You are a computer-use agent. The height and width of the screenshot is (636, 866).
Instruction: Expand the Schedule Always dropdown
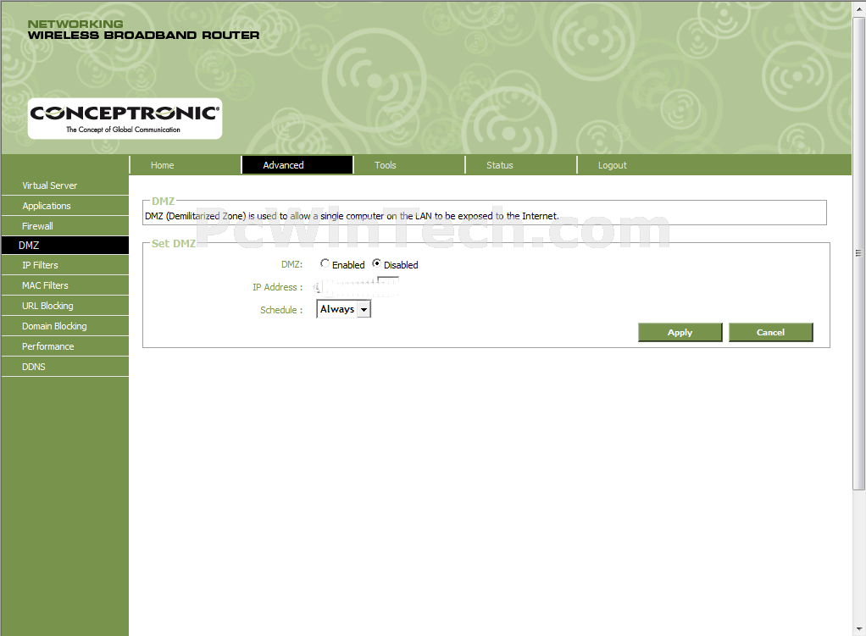[343, 309]
